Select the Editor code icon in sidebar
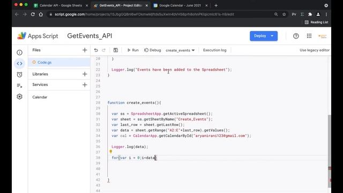The height and width of the screenshot is (193, 343). pos(19,63)
